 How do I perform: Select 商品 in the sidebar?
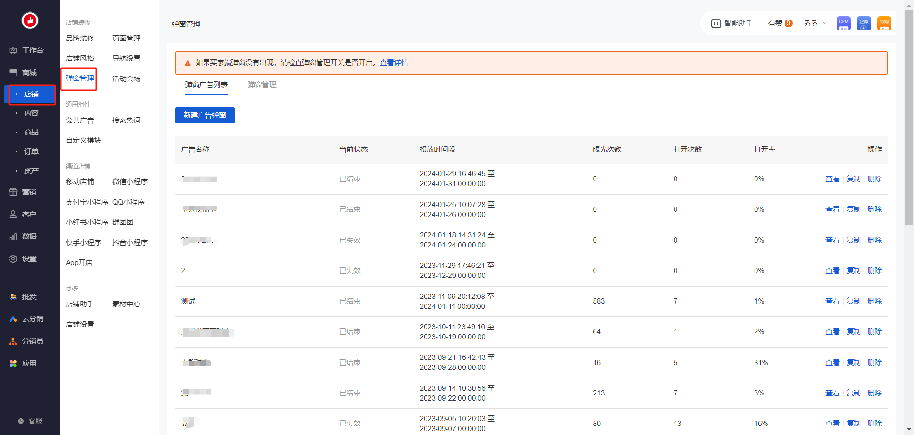[x=31, y=132]
